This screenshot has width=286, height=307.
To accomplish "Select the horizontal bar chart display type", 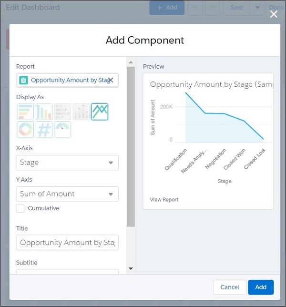I will point(25,112).
